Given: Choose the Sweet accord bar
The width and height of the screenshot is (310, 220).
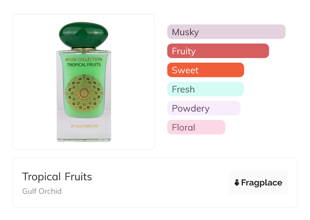Looking at the screenshot, I should pyautogui.click(x=205, y=70).
